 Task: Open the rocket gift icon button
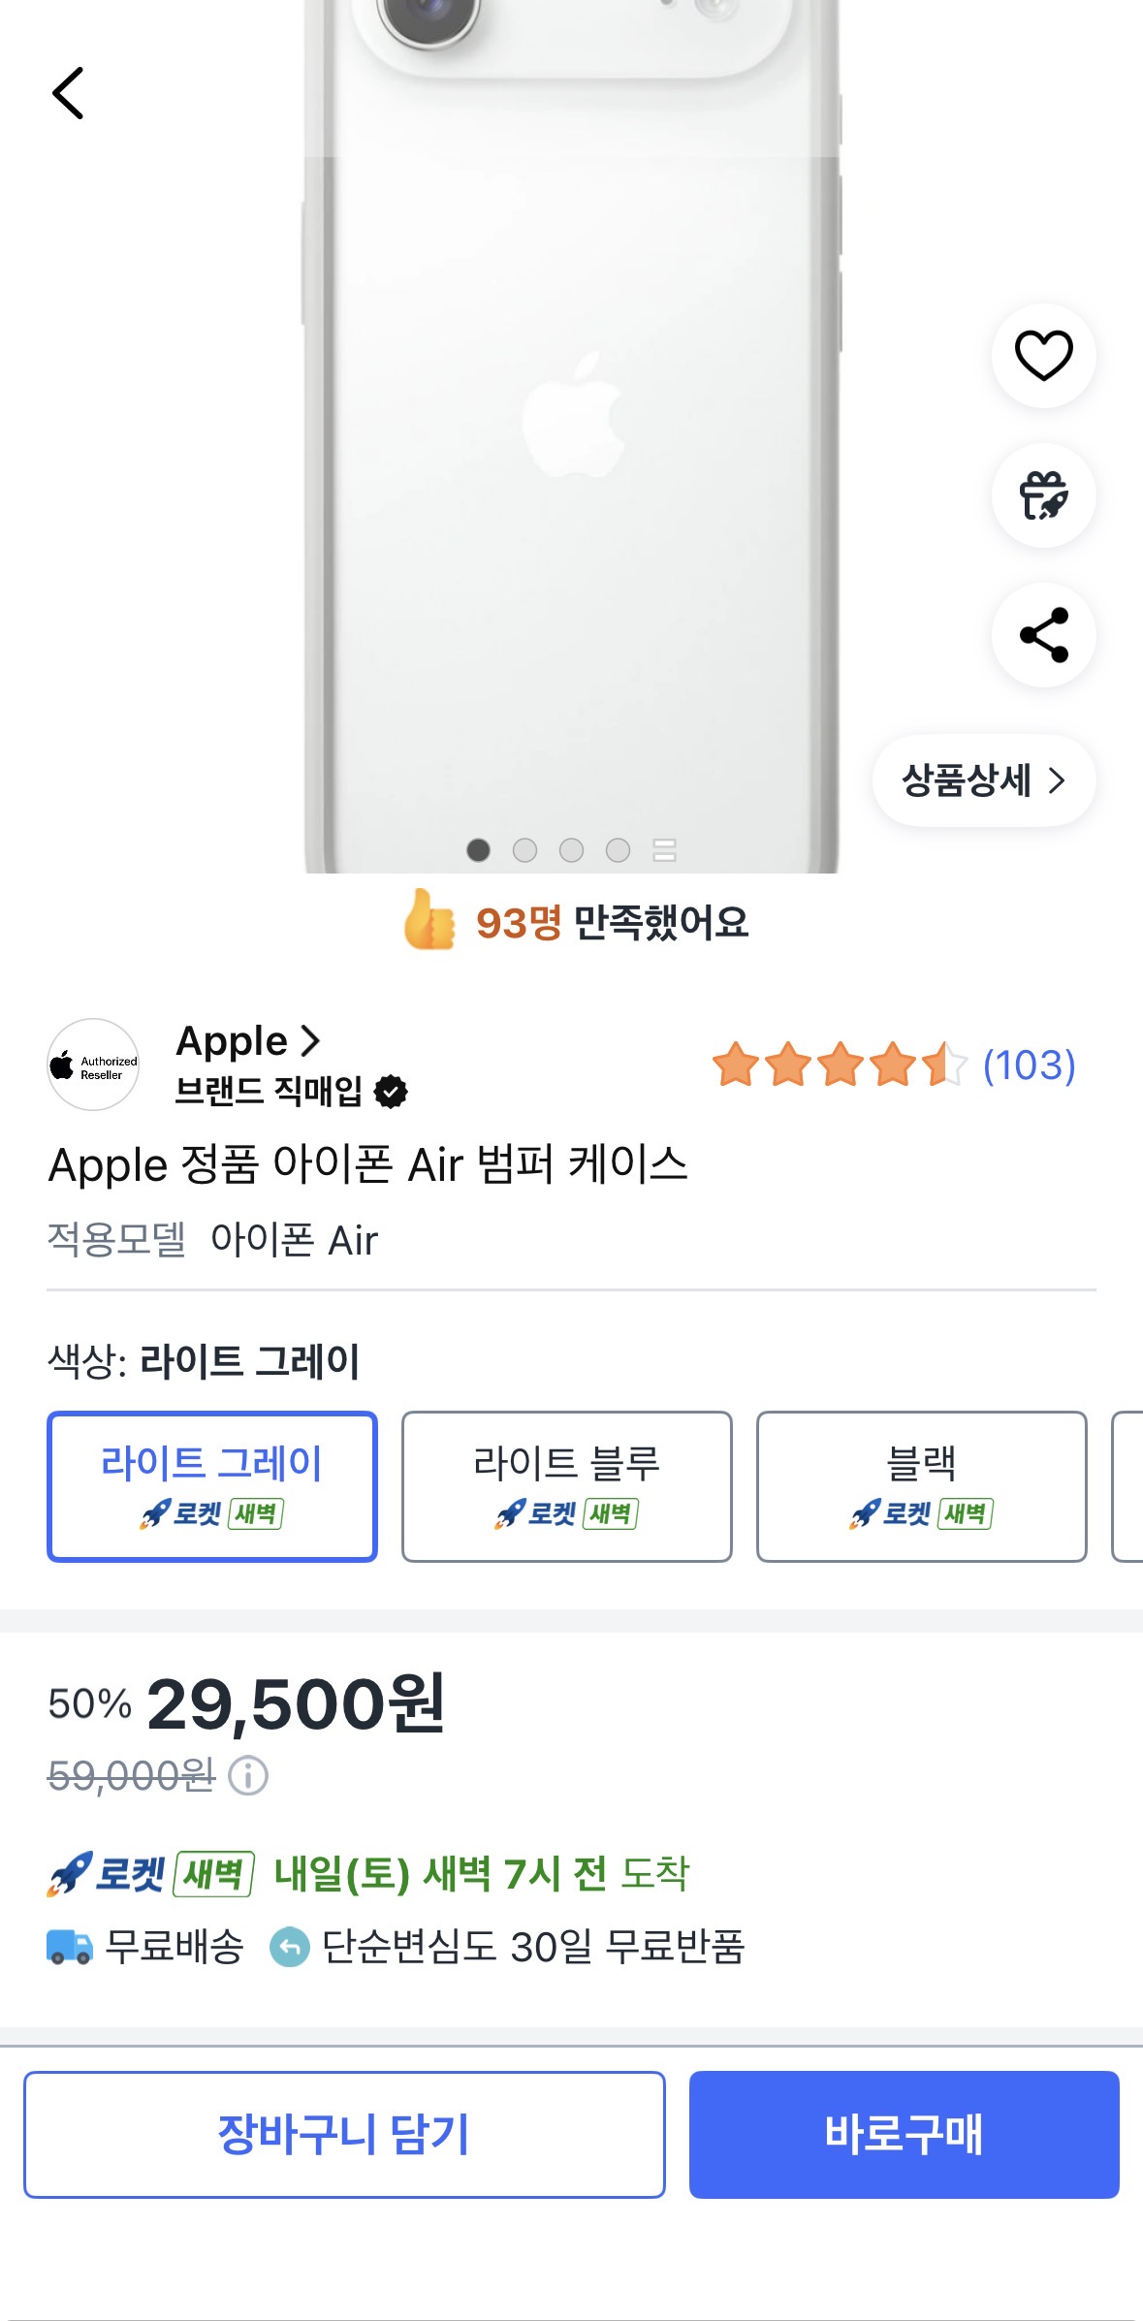click(x=1043, y=495)
